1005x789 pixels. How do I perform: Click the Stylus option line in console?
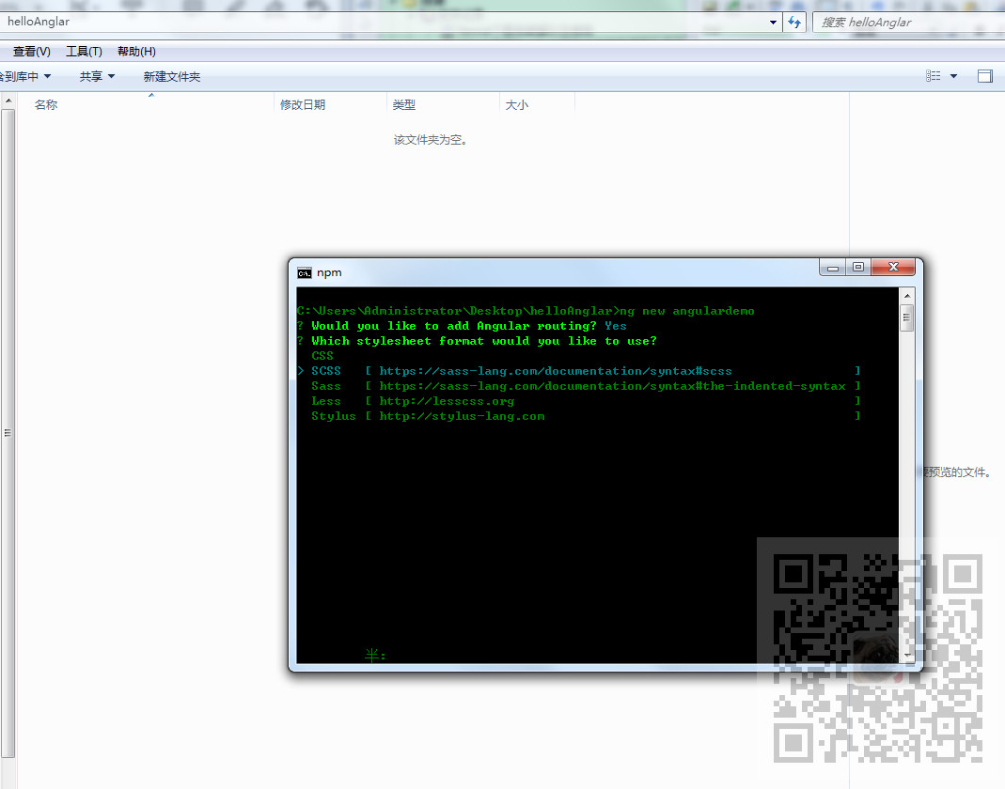586,416
